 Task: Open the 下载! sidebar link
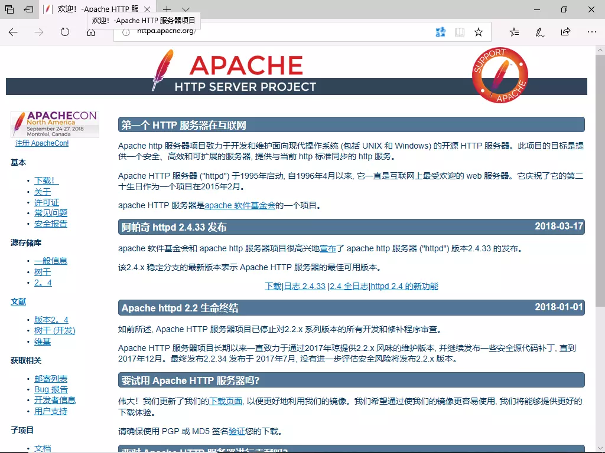(46, 180)
